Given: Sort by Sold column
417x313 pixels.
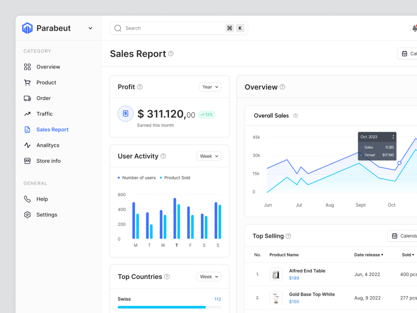Looking at the screenshot, I should pyautogui.click(x=408, y=255).
